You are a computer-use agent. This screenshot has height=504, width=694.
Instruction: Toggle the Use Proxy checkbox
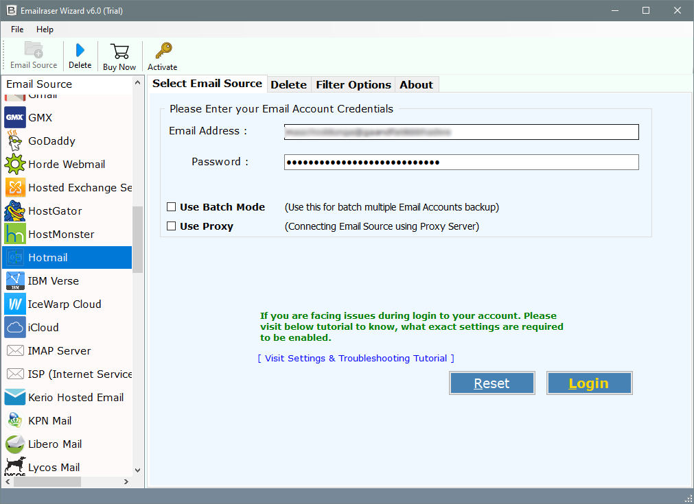pyautogui.click(x=172, y=226)
